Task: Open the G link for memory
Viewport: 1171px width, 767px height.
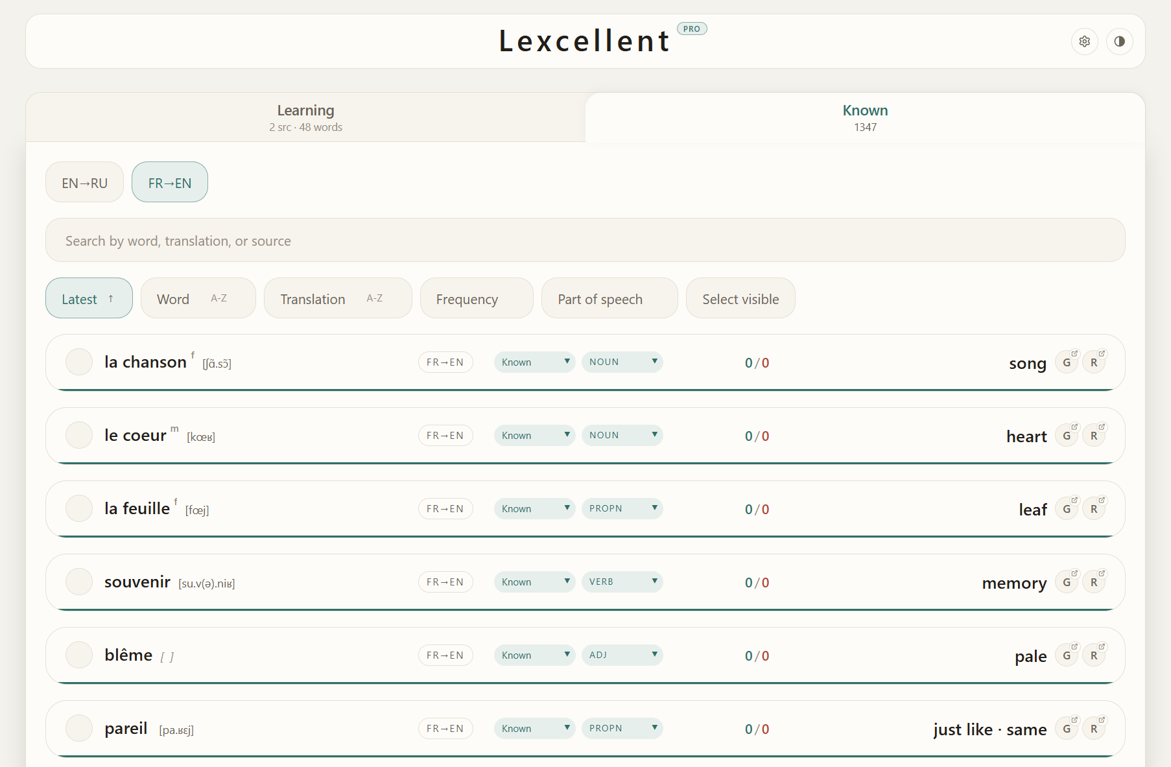Action: coord(1067,582)
